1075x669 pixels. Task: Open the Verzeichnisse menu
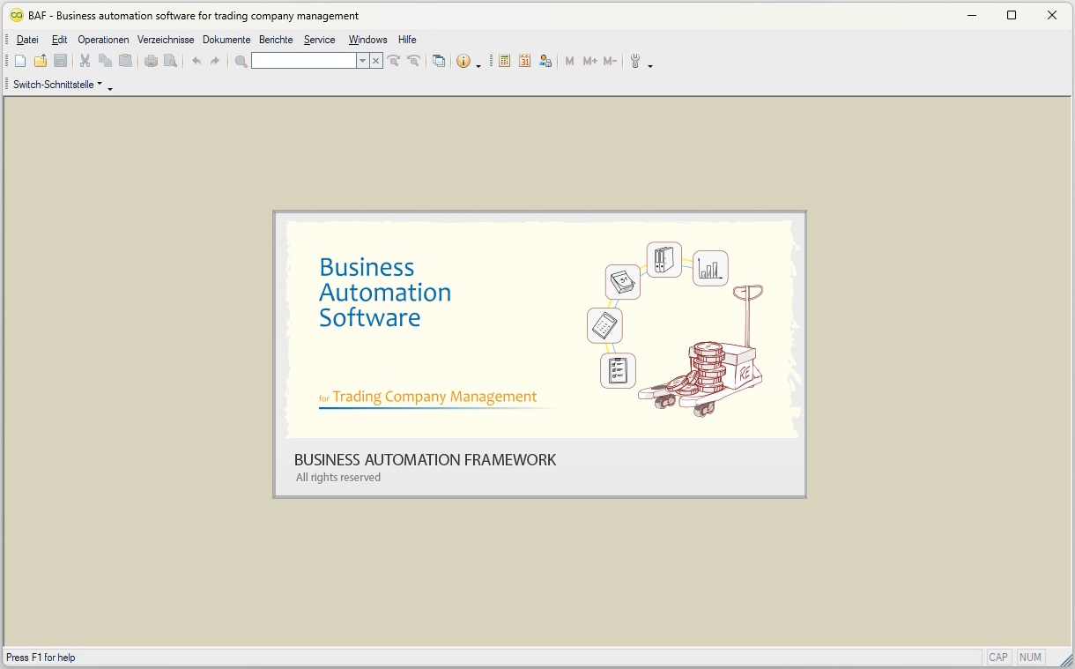coord(166,40)
